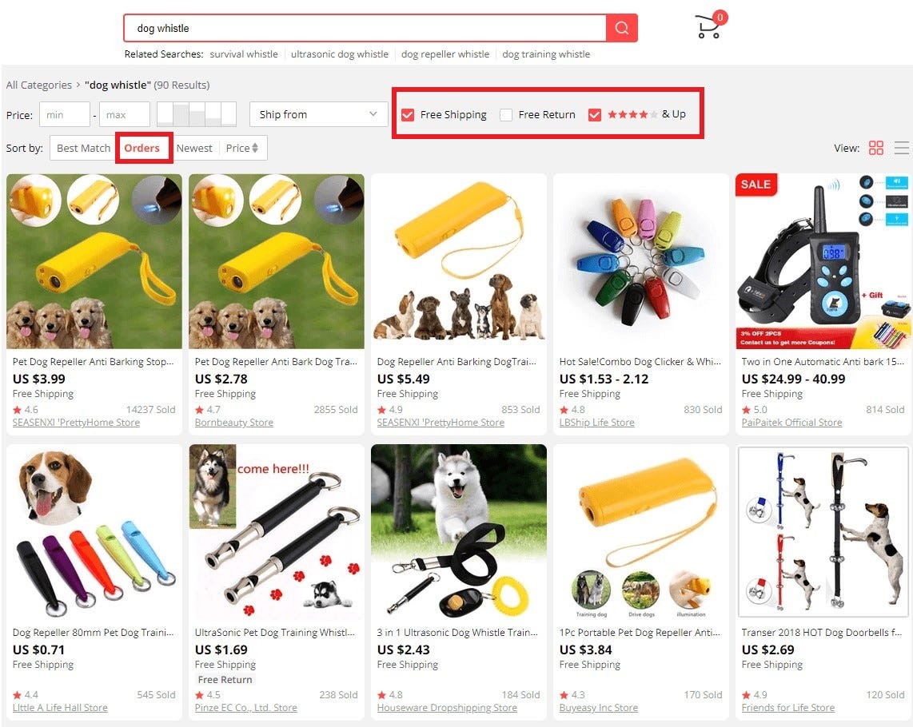This screenshot has height=727, width=913.
Task: Open the All Categories breadcrumb link
Action: click(39, 85)
